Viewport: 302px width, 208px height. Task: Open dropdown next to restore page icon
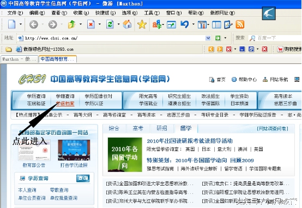pyautogui.click(x=257, y=49)
